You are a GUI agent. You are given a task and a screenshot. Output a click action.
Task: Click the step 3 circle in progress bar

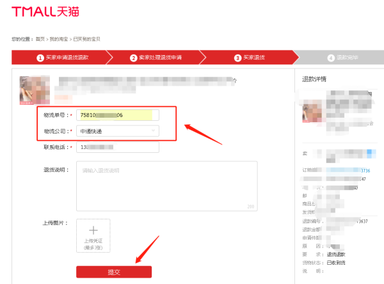(237, 58)
